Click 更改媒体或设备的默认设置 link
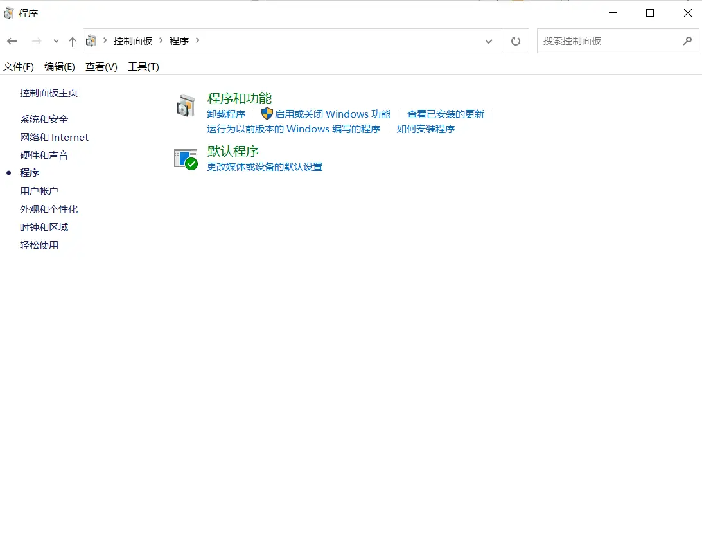 (x=265, y=166)
